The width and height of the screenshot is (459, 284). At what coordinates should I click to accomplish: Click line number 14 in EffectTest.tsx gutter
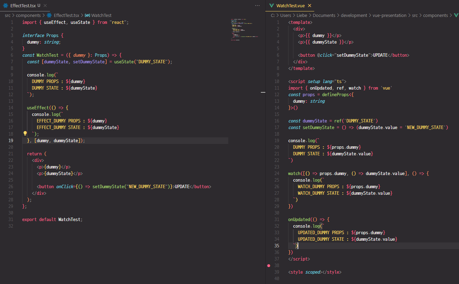(11, 108)
